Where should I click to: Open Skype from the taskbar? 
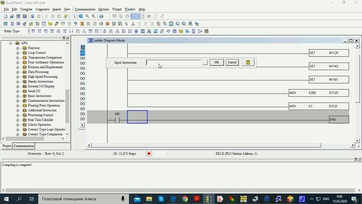161,199
